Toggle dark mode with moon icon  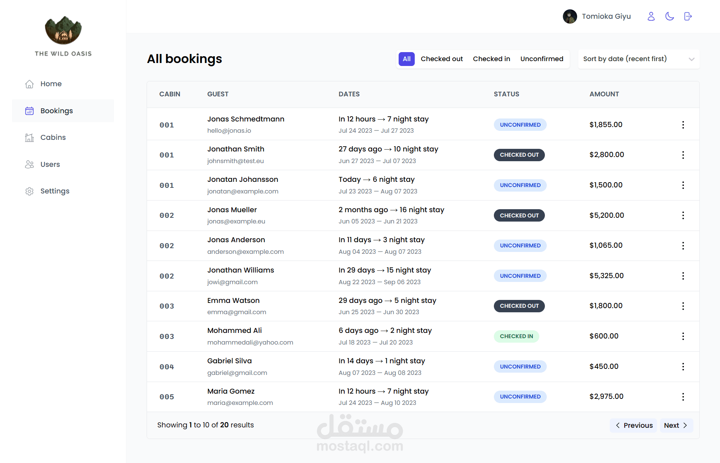click(x=669, y=16)
